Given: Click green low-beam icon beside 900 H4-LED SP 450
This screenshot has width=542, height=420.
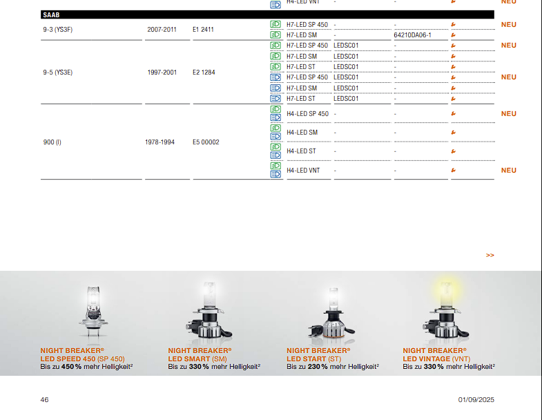Looking at the screenshot, I should (275, 110).
